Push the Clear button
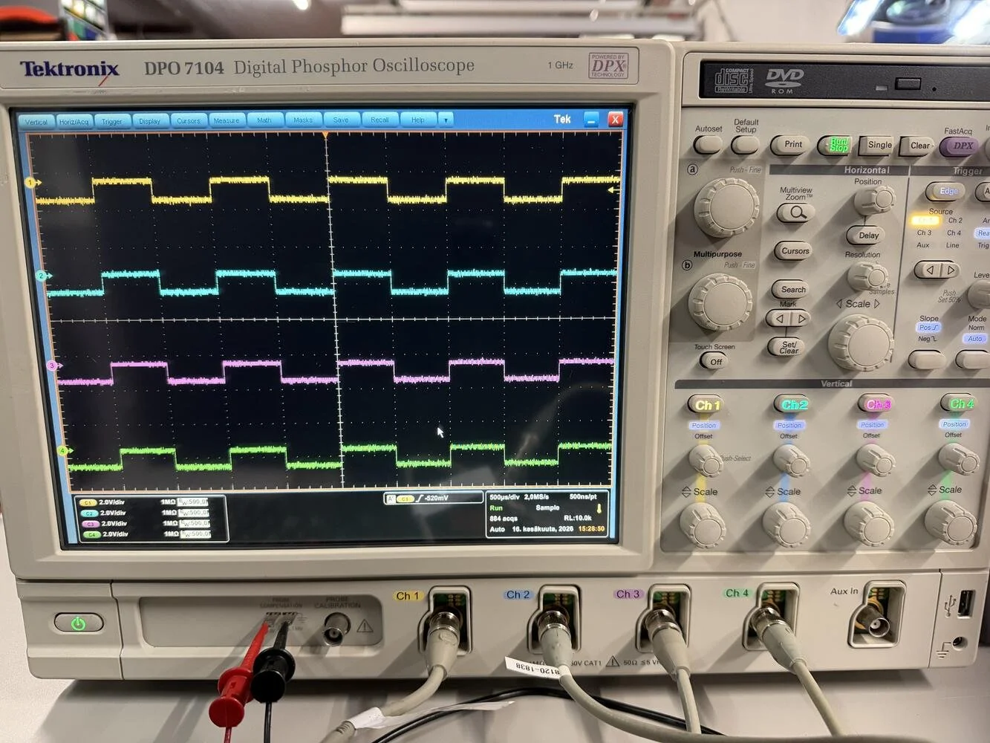The image size is (990, 743). 919,146
